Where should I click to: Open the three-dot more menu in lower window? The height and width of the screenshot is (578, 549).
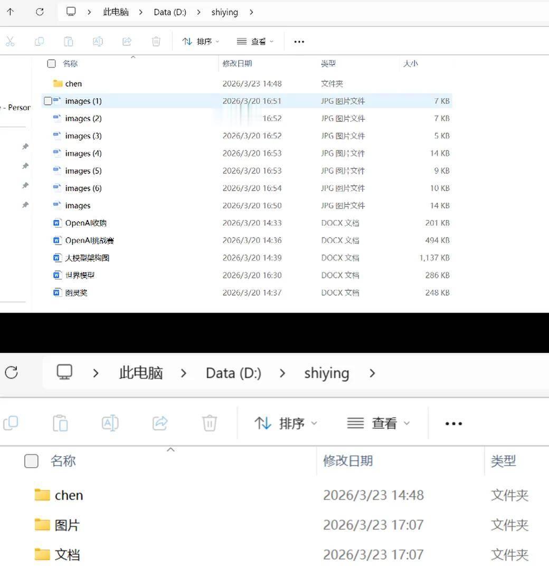point(453,423)
